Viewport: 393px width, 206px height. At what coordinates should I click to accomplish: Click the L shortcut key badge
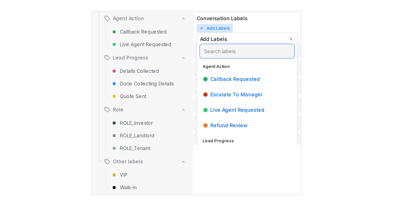291,39
